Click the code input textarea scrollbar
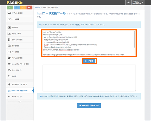The width and height of the screenshot is (151, 121). click(135, 39)
